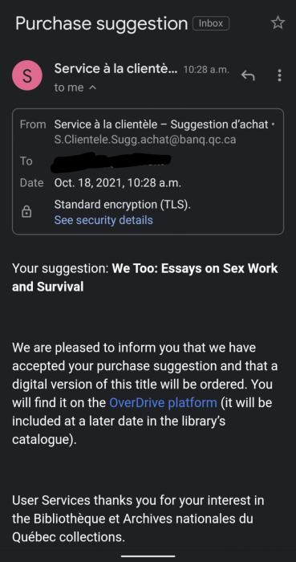Image resolution: width=296 pixels, height=562 pixels.
Task: Tap the 'Purchase suggestion' subject heading
Action: coord(102,23)
